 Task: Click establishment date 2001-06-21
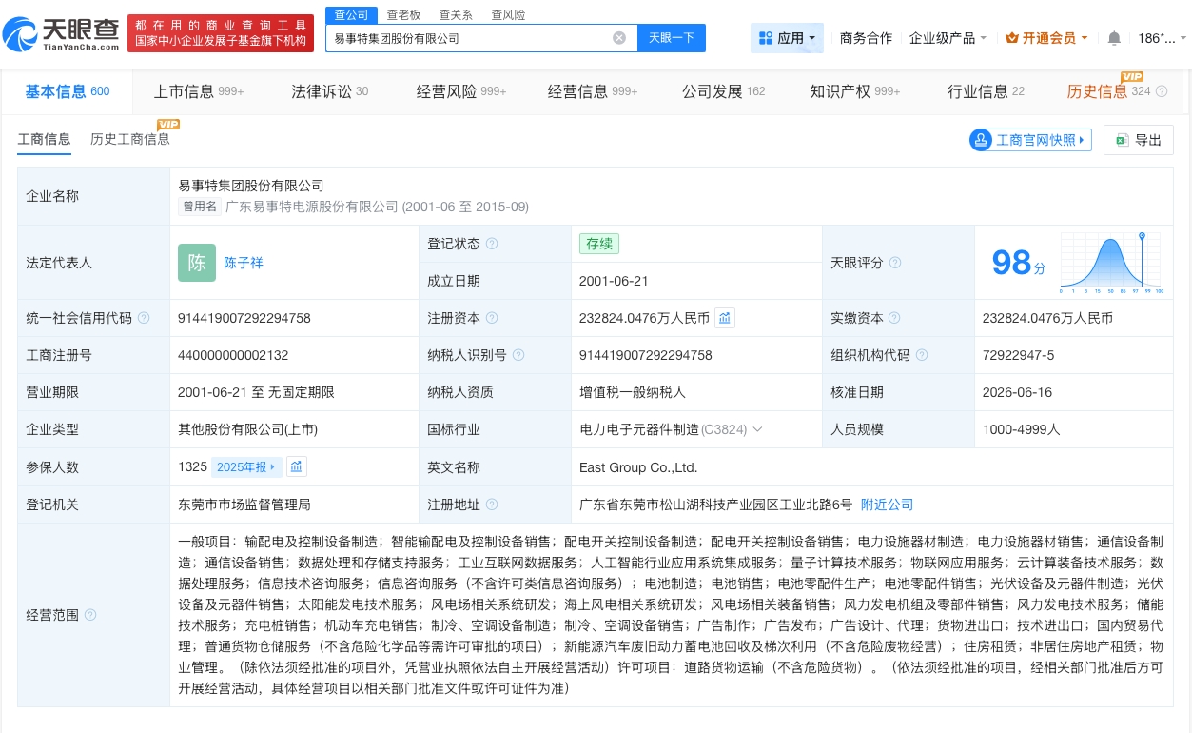click(614, 281)
